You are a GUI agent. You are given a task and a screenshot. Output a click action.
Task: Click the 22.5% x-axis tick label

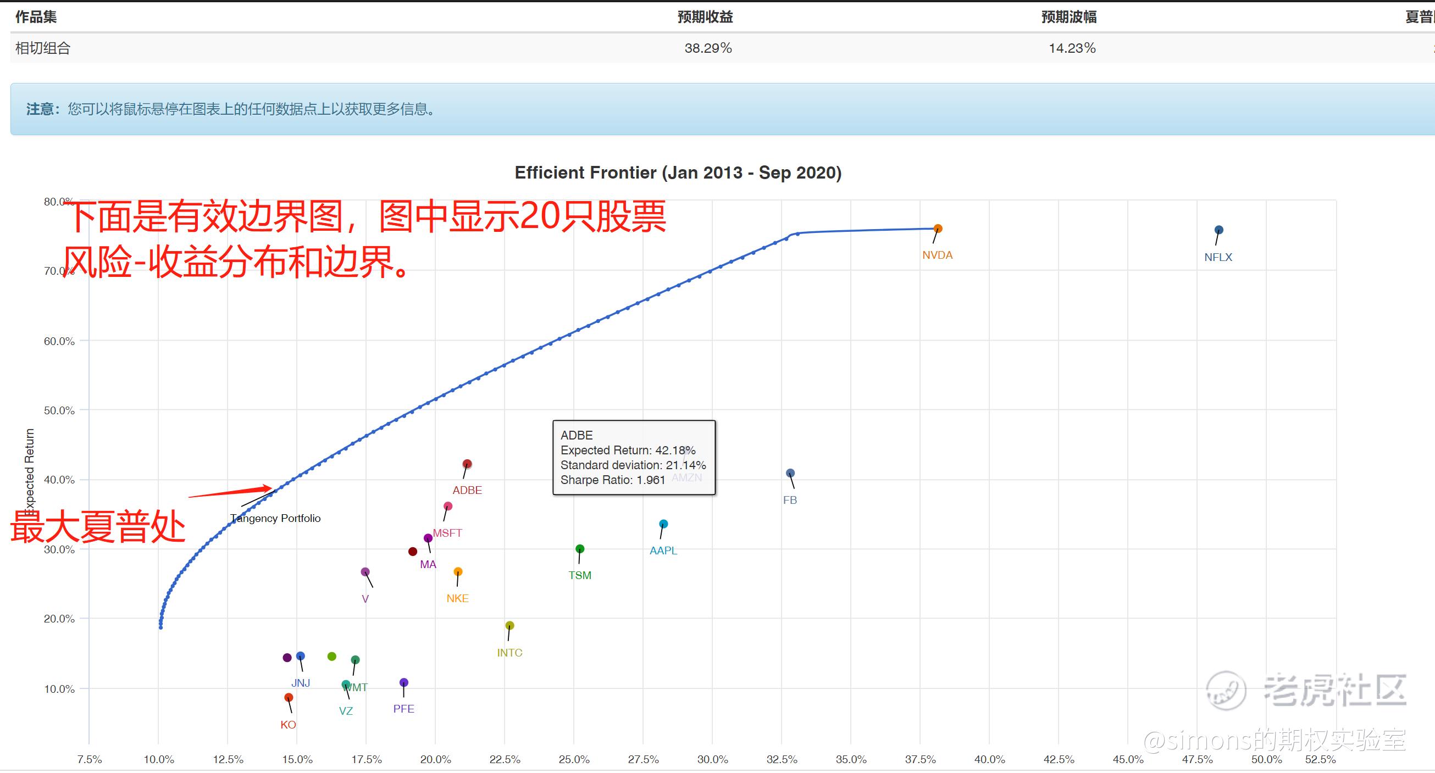point(505,759)
